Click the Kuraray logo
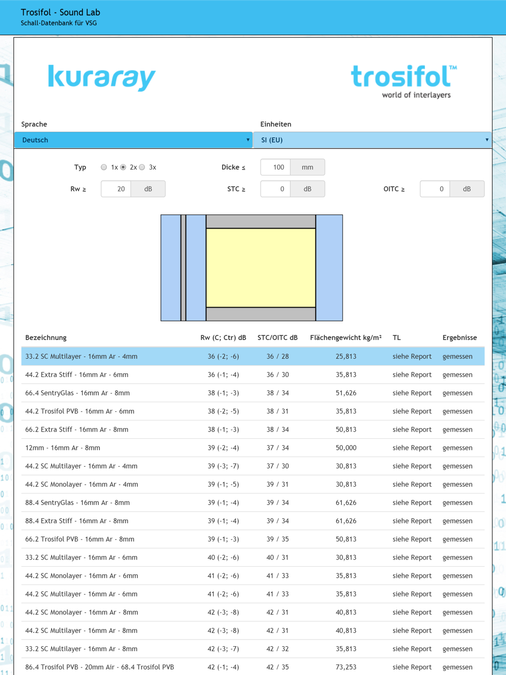This screenshot has width=506, height=675. pyautogui.click(x=102, y=77)
